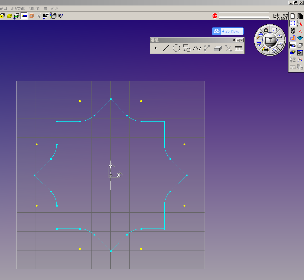Viewport: 304px width, 280px height.
Task: Click the grayed document-to-machine icon
Action: click(x=292, y=60)
